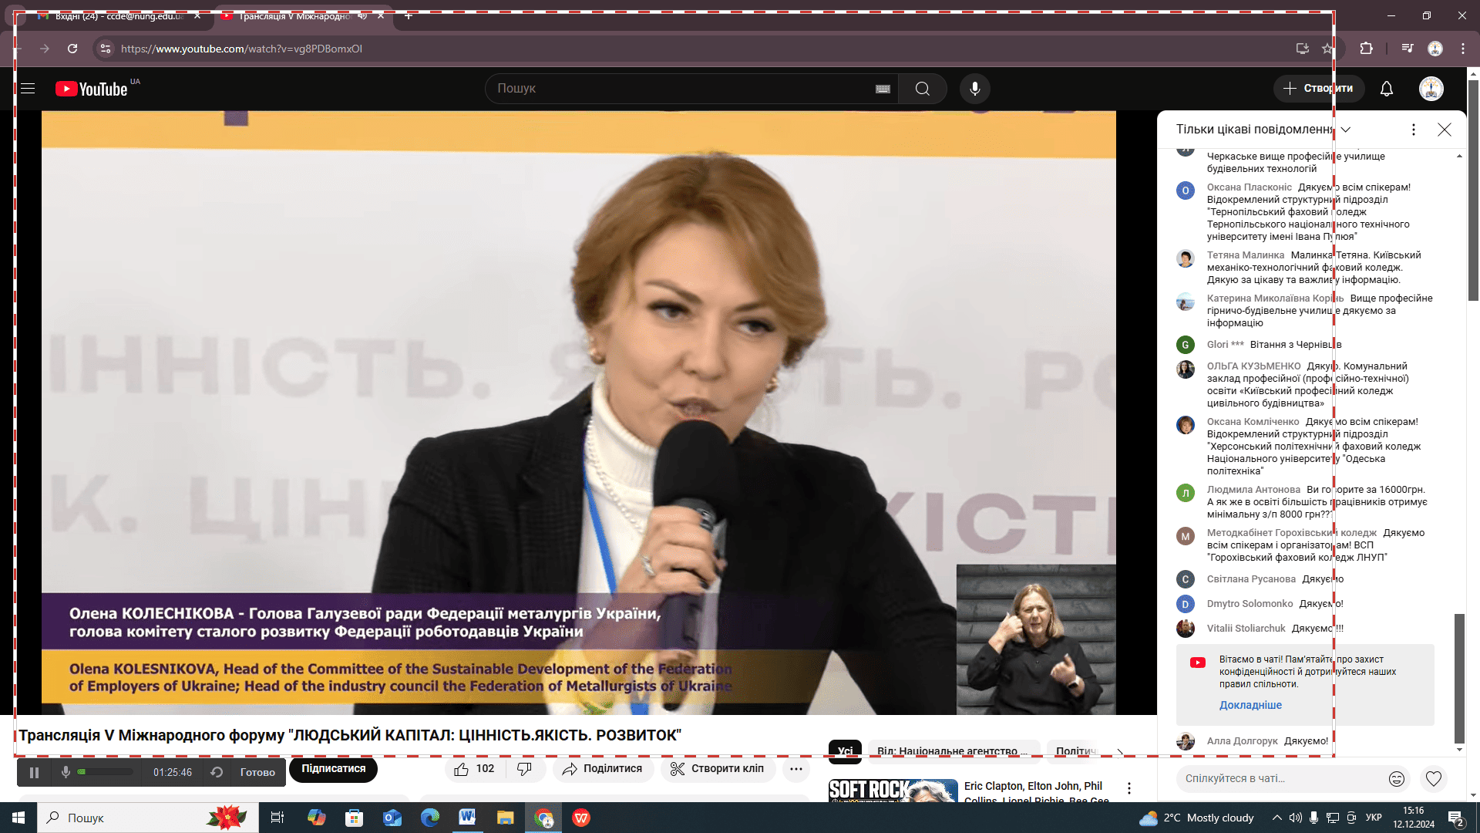Click the Готово recording button
Viewport: 1480px width, 833px height.
(257, 772)
